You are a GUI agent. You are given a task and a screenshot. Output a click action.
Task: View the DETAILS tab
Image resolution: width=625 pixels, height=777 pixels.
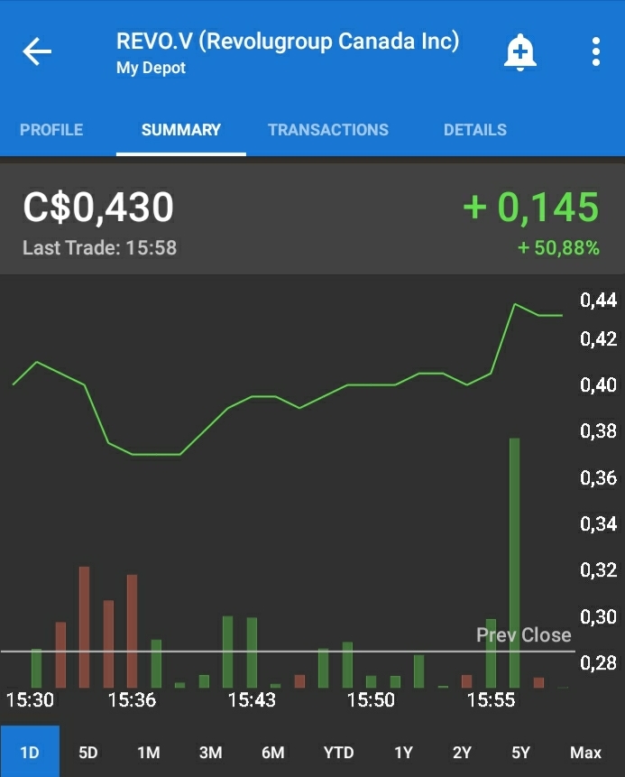click(475, 130)
